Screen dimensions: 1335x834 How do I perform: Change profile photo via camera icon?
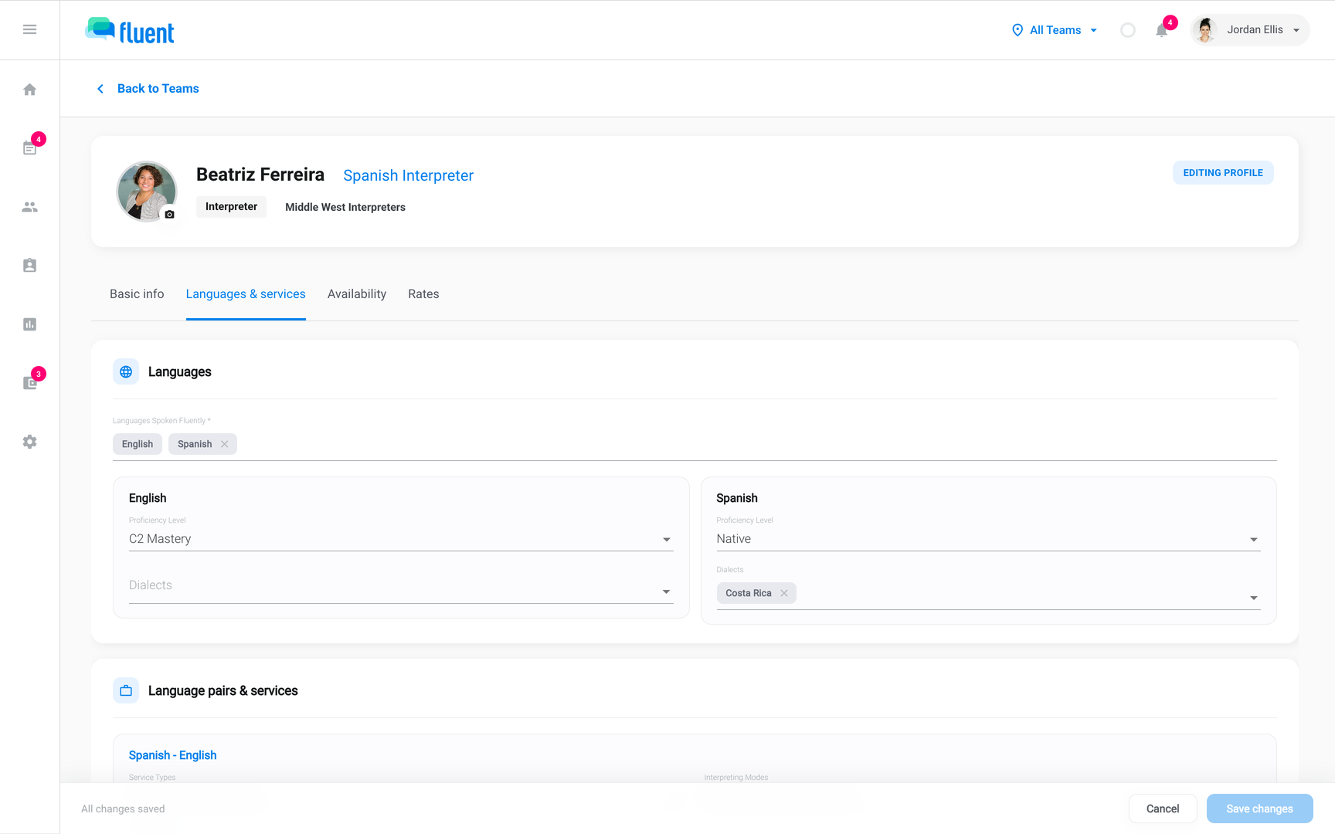(x=169, y=214)
